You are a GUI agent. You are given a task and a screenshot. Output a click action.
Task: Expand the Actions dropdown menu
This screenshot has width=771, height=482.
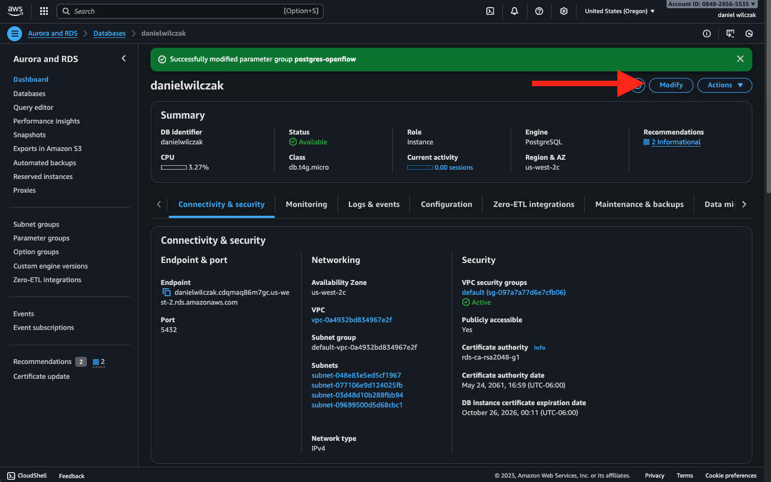coord(724,85)
